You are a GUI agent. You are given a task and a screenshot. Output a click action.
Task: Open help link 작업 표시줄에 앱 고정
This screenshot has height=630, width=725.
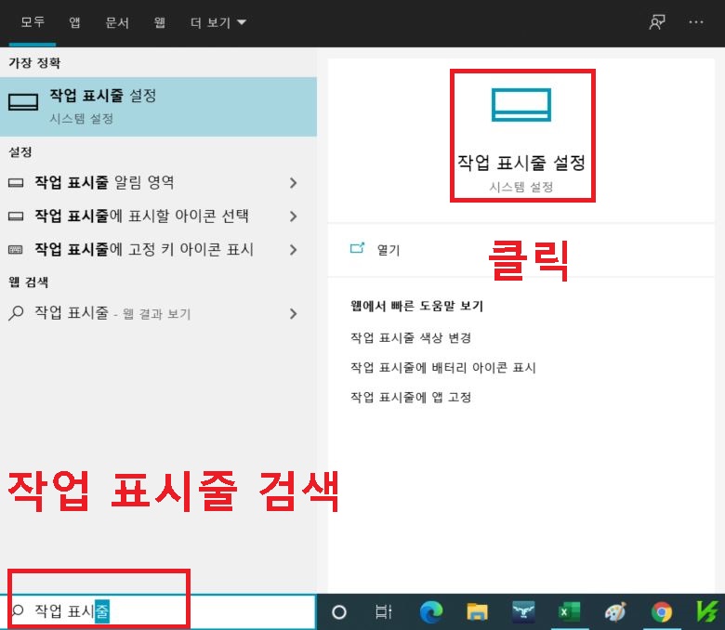[411, 397]
